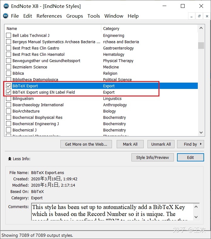Open the Groups menu
The height and width of the screenshot is (239, 211).
[75, 16]
